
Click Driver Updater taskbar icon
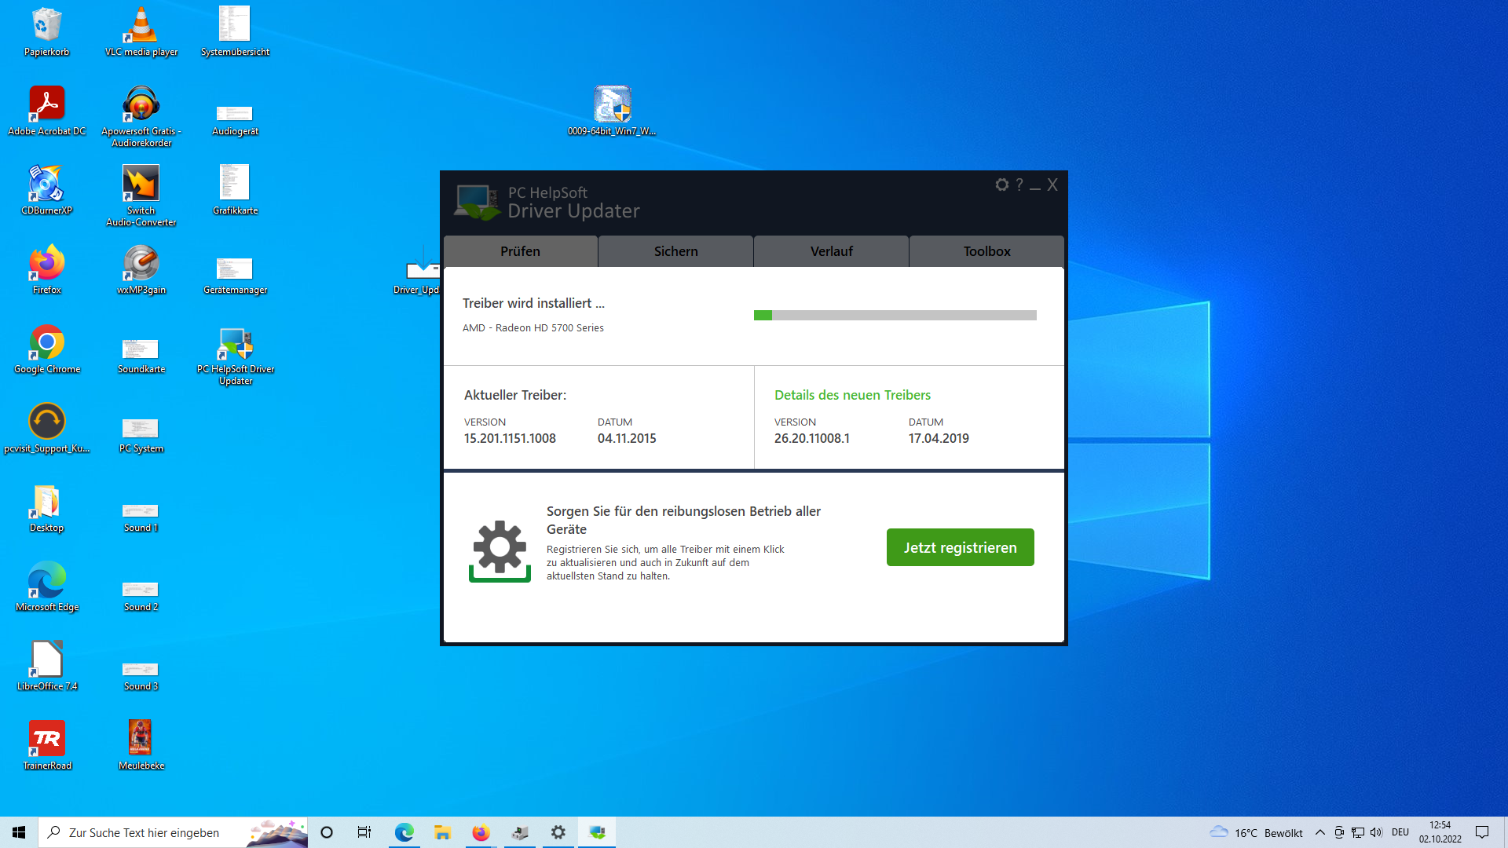click(x=597, y=832)
